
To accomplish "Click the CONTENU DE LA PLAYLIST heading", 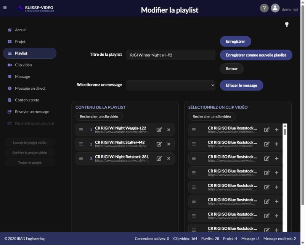I will pyautogui.click(x=100, y=107).
